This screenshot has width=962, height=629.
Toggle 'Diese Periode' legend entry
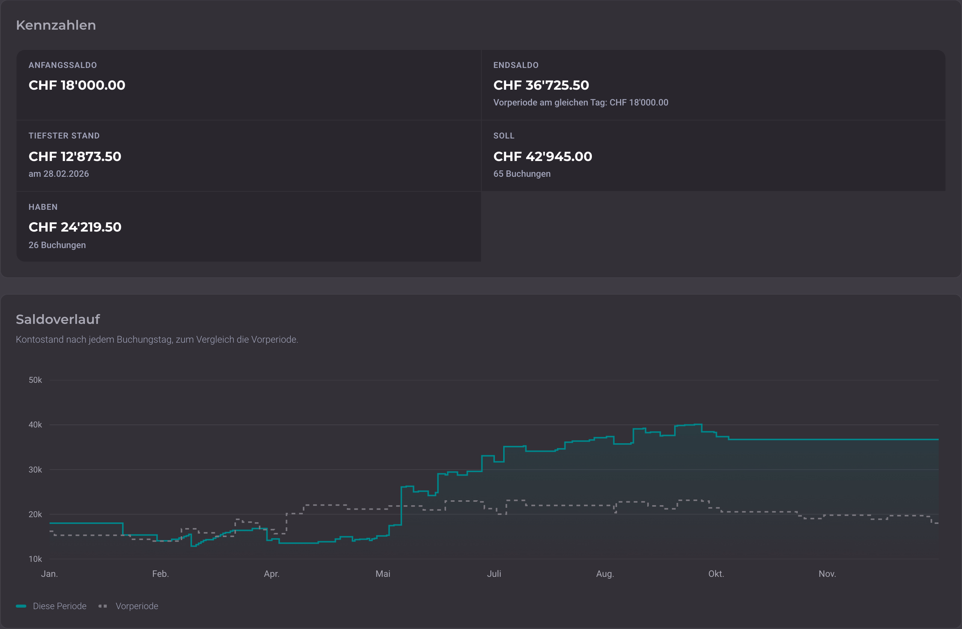click(51, 606)
